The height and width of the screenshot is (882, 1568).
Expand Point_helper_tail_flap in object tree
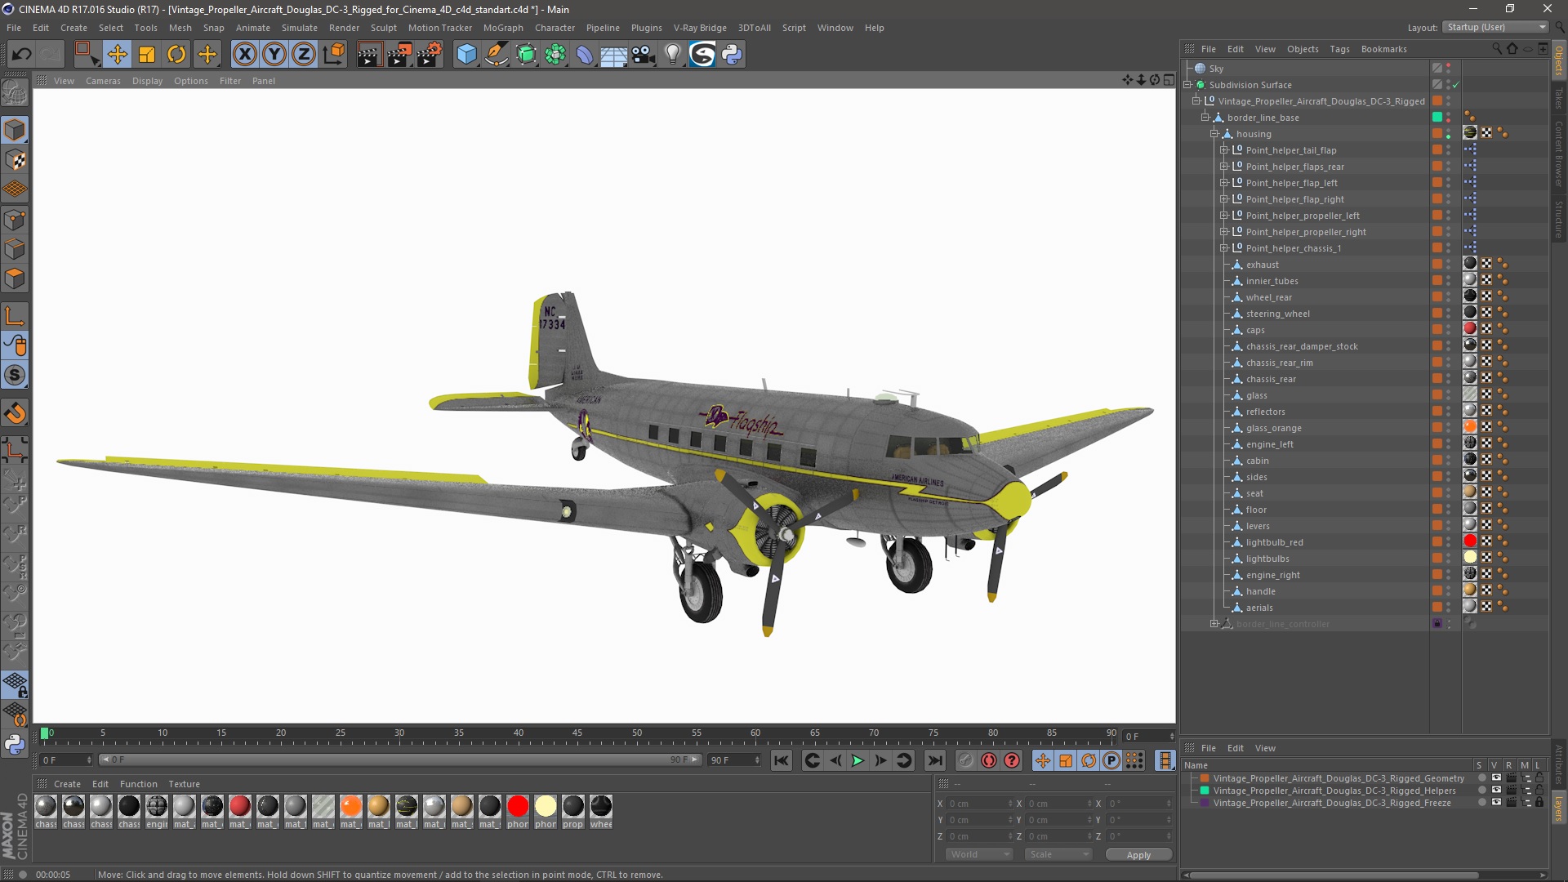[1224, 150]
